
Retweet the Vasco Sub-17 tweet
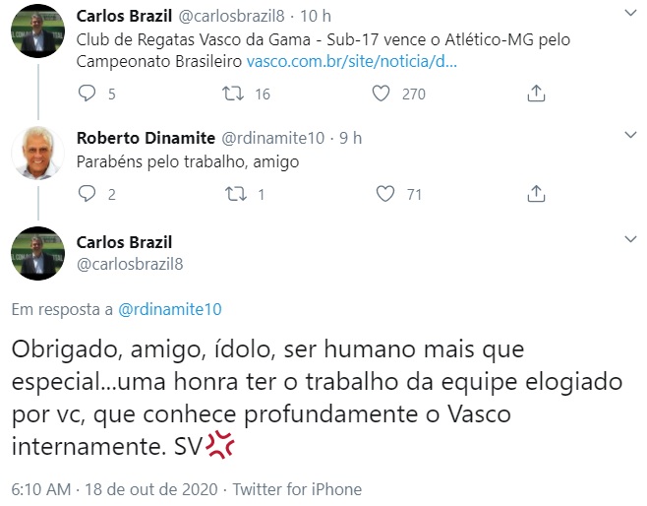(x=234, y=95)
